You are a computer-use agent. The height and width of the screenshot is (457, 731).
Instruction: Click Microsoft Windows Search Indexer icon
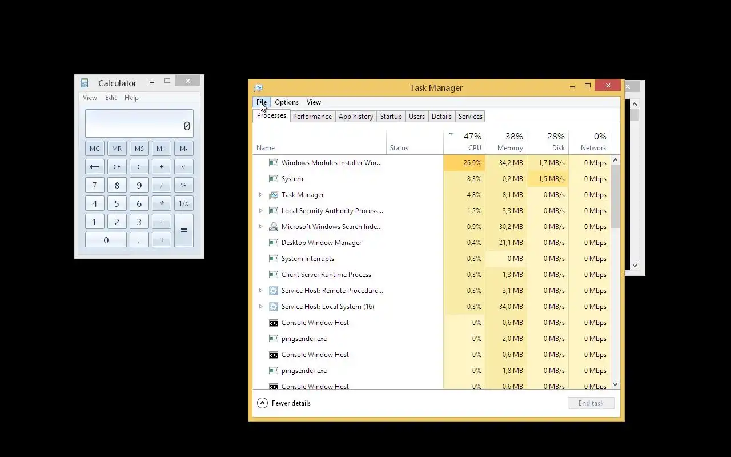click(274, 227)
